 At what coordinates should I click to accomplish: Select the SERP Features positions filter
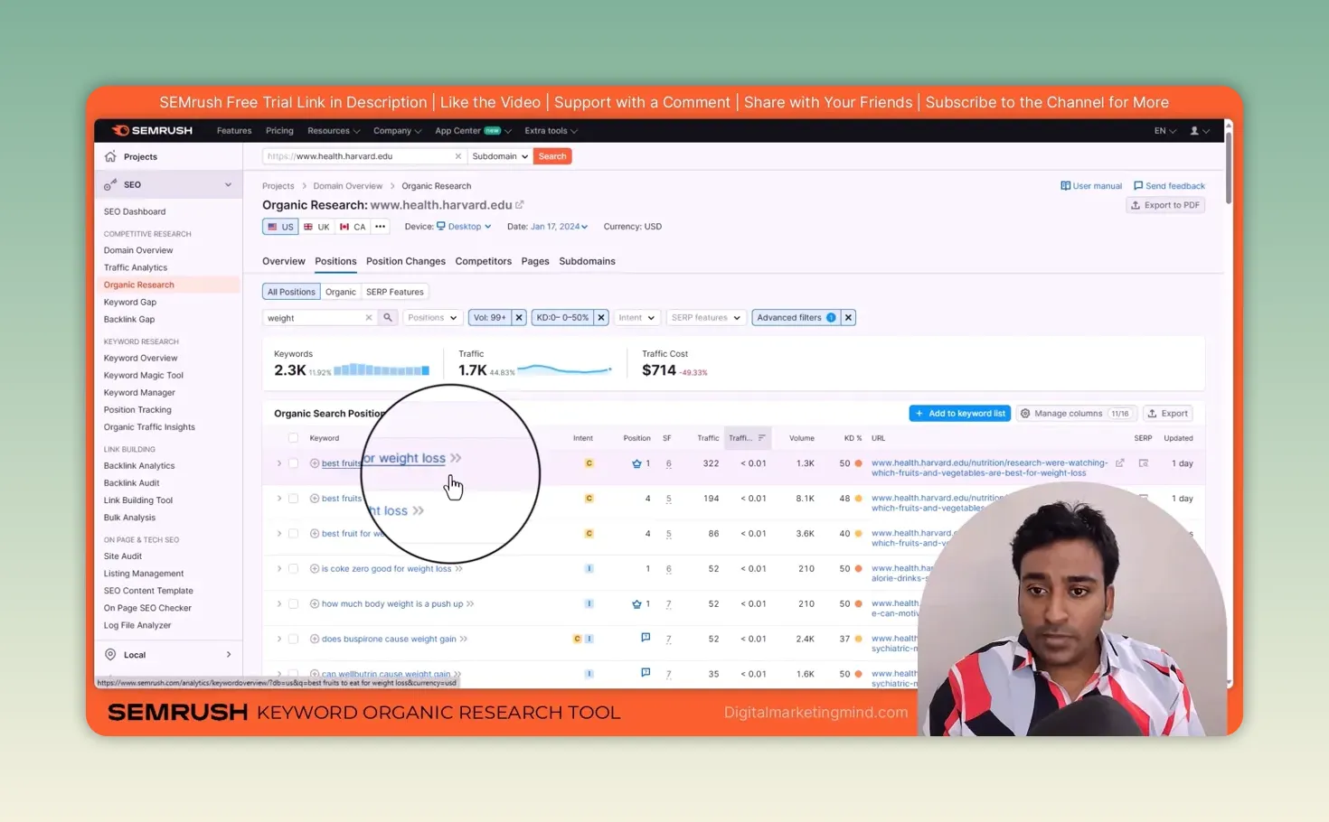click(394, 292)
